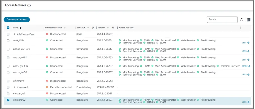Select the antru-gw-50 checkbox
Screen dimensions: 255x109
point(8,72)
